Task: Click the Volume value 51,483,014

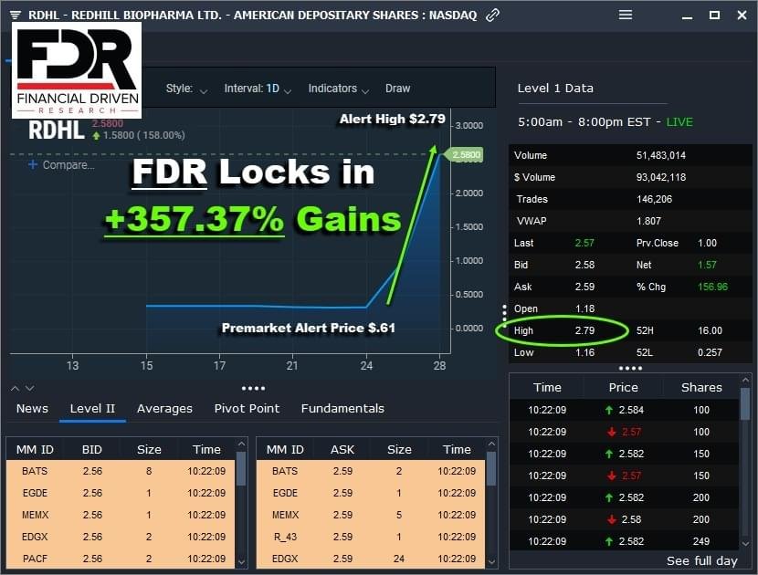Action: point(661,155)
